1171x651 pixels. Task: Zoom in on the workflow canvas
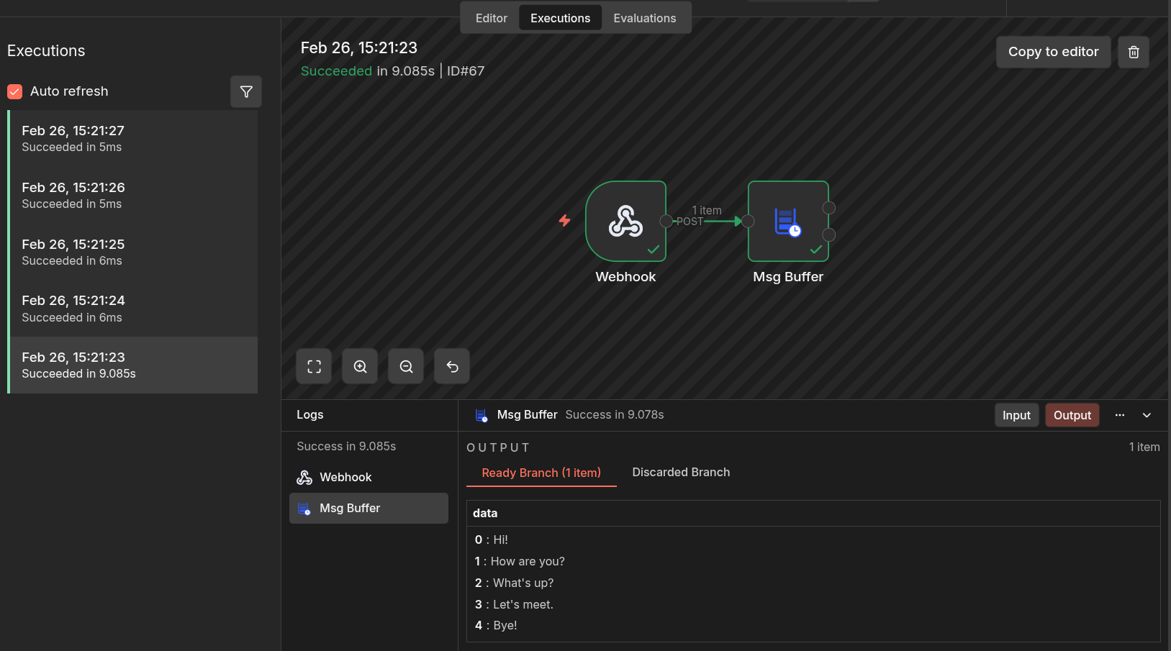click(x=360, y=367)
